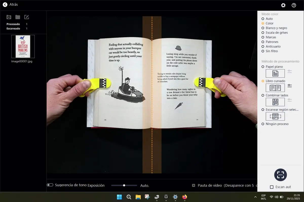This screenshot has width=304, height=202.
Task: Open the scan output folder icon
Action: coord(17,17)
